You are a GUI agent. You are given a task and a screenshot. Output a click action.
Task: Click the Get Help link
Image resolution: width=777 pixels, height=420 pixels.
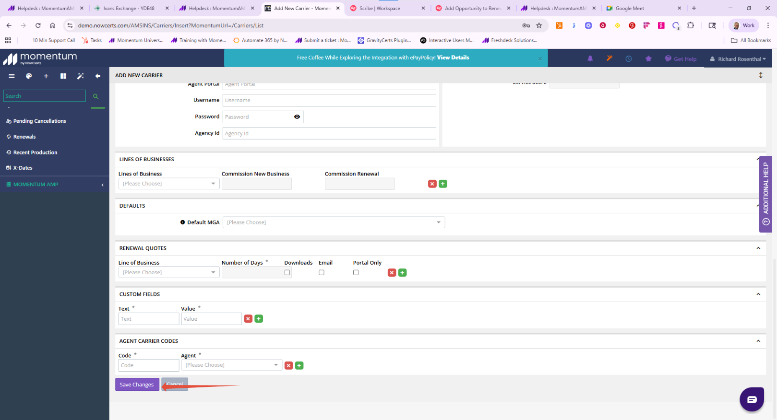click(x=681, y=59)
